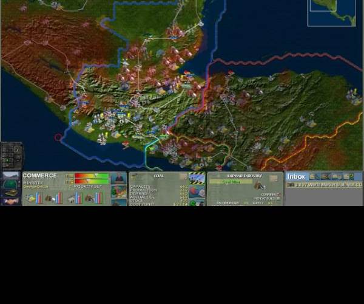
Task: Click the COMMERCE panel title
Action: click(40, 176)
